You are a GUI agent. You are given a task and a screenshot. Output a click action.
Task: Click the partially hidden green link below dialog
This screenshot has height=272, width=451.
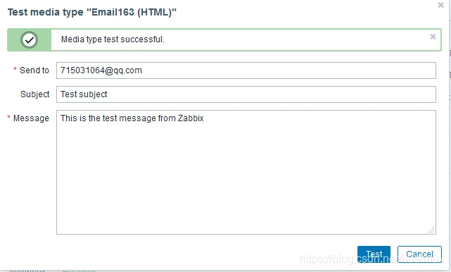[79, 271]
